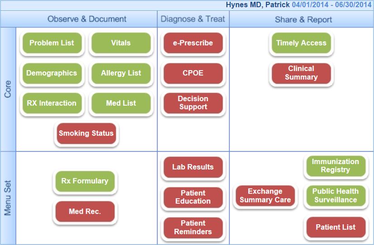This screenshot has width=374, height=245.
Task: Open the Med List measure
Action: (x=121, y=103)
